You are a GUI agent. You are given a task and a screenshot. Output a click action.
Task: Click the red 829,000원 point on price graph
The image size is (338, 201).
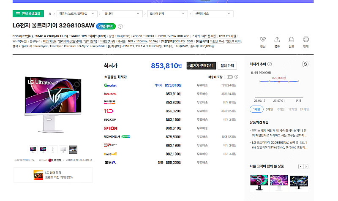click(x=279, y=82)
